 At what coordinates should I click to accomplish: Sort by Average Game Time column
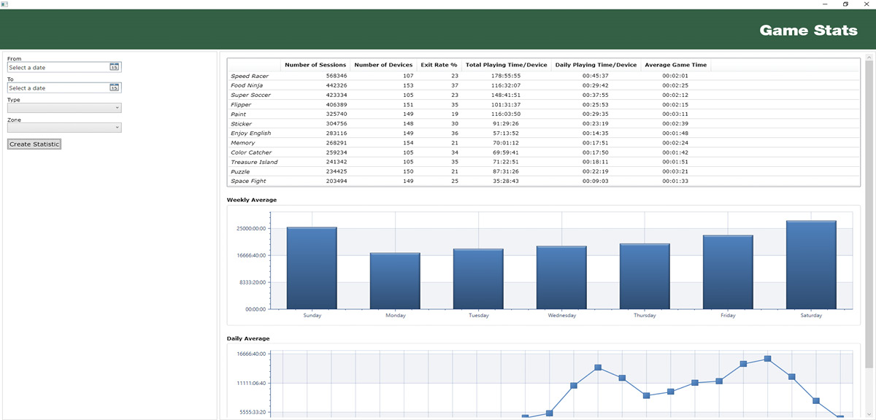(675, 65)
